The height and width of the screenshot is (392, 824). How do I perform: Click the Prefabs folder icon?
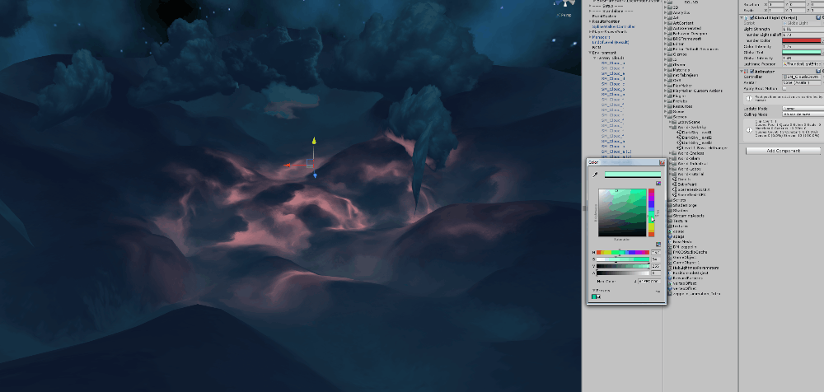click(669, 101)
